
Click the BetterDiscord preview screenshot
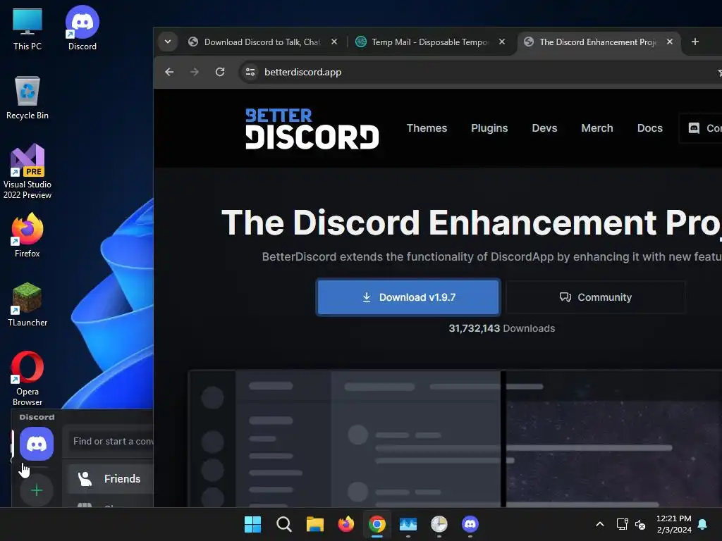(455, 439)
